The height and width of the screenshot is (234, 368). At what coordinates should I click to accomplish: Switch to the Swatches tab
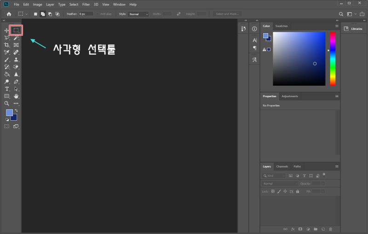tap(282, 26)
